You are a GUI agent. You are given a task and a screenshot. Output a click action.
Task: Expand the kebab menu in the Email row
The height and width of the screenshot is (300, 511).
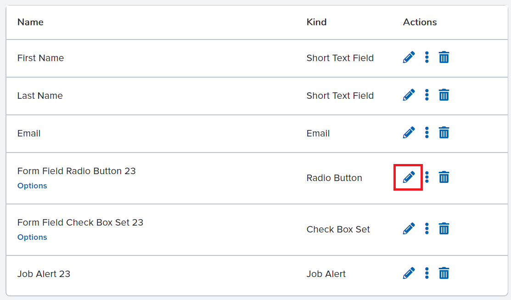(x=427, y=133)
